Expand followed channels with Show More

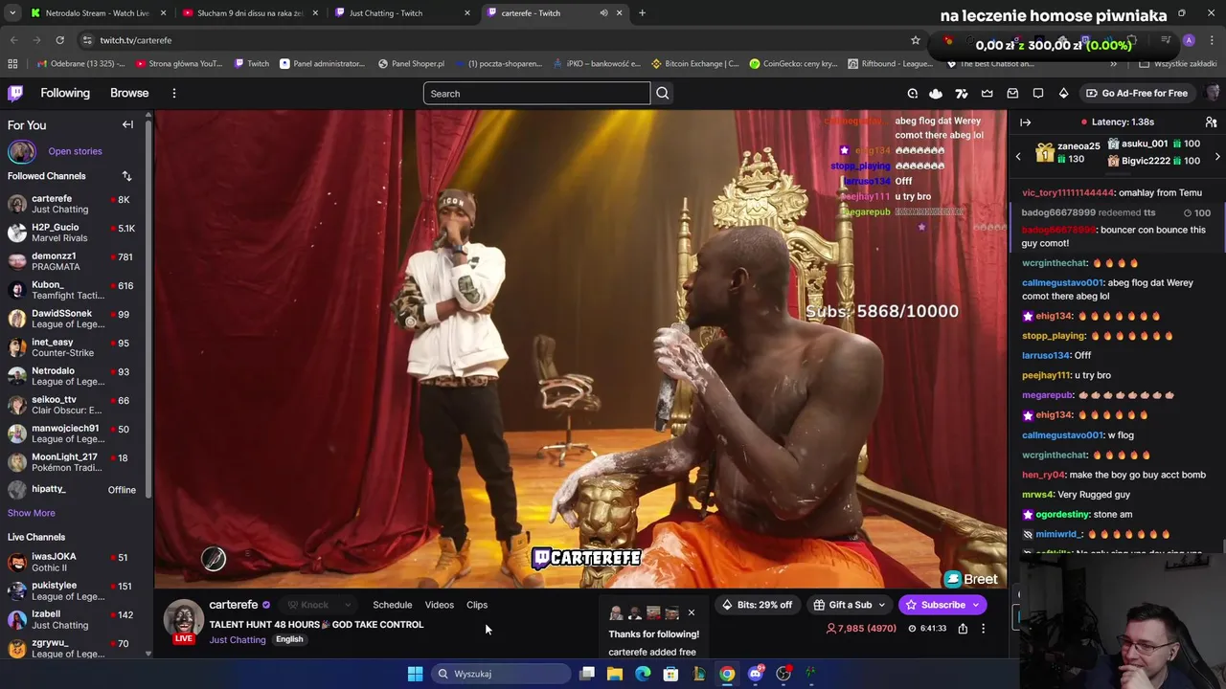[32, 513]
